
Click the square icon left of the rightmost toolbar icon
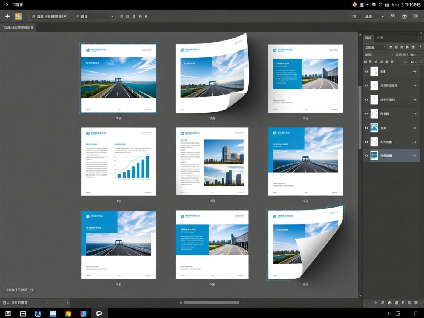404,16
